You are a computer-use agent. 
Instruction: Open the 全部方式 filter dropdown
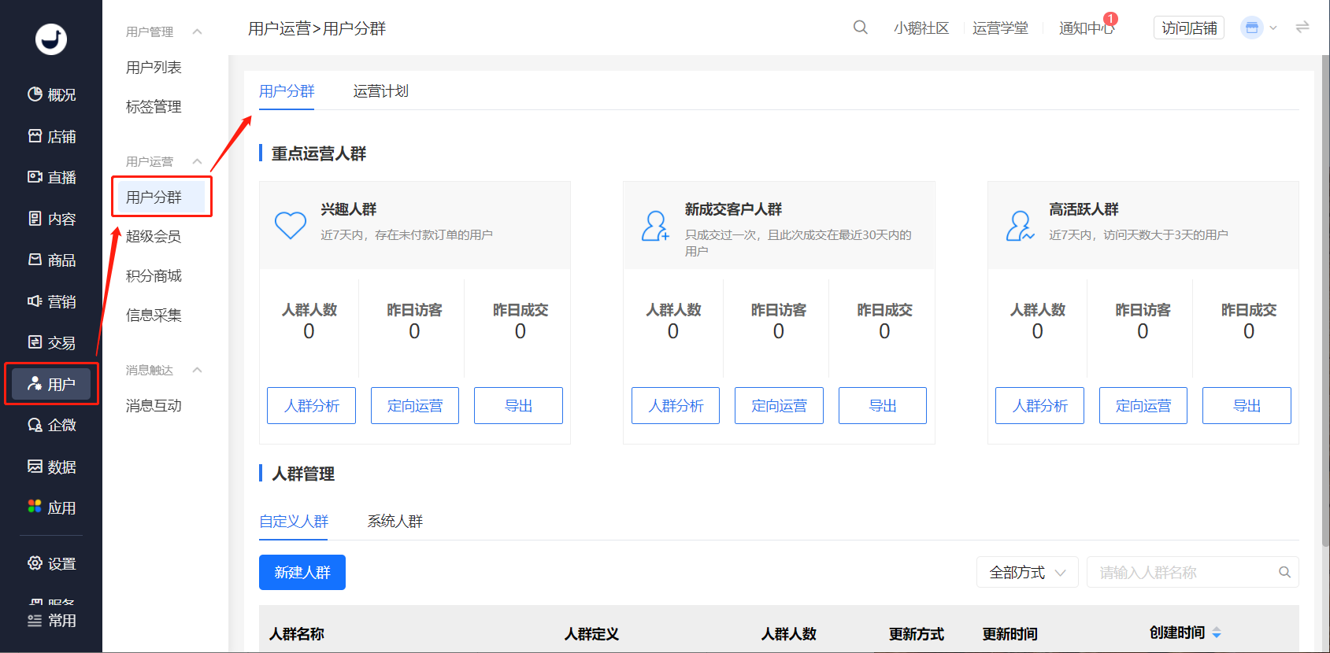(x=1028, y=572)
